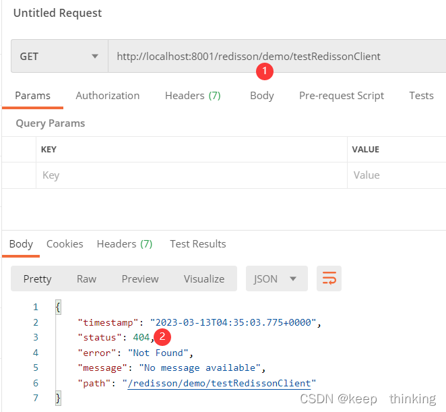This screenshot has height=412, width=446.
Task: Click the Preview view button
Action: (140, 278)
